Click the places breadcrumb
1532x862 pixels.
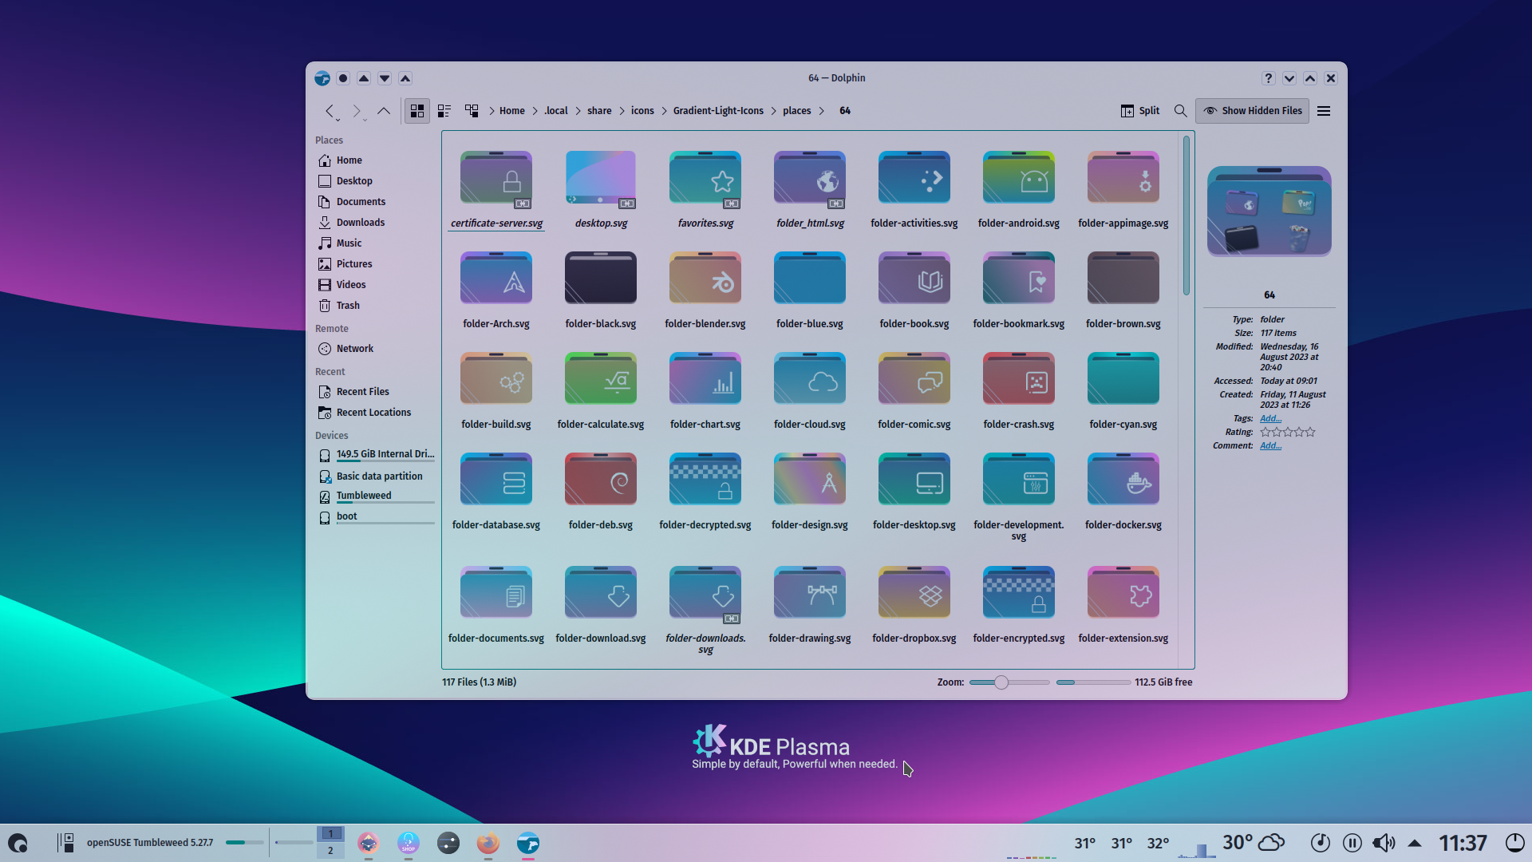pos(796,111)
